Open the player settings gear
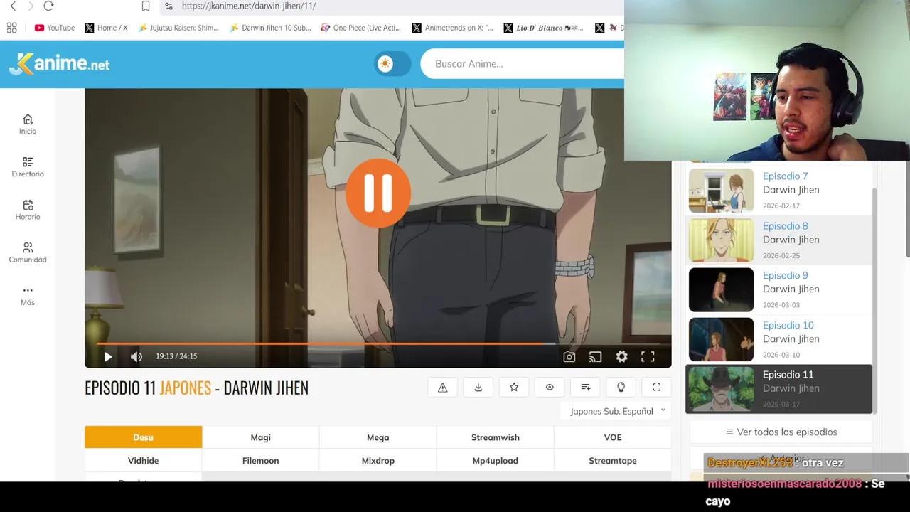The width and height of the screenshot is (910, 512). click(x=622, y=356)
